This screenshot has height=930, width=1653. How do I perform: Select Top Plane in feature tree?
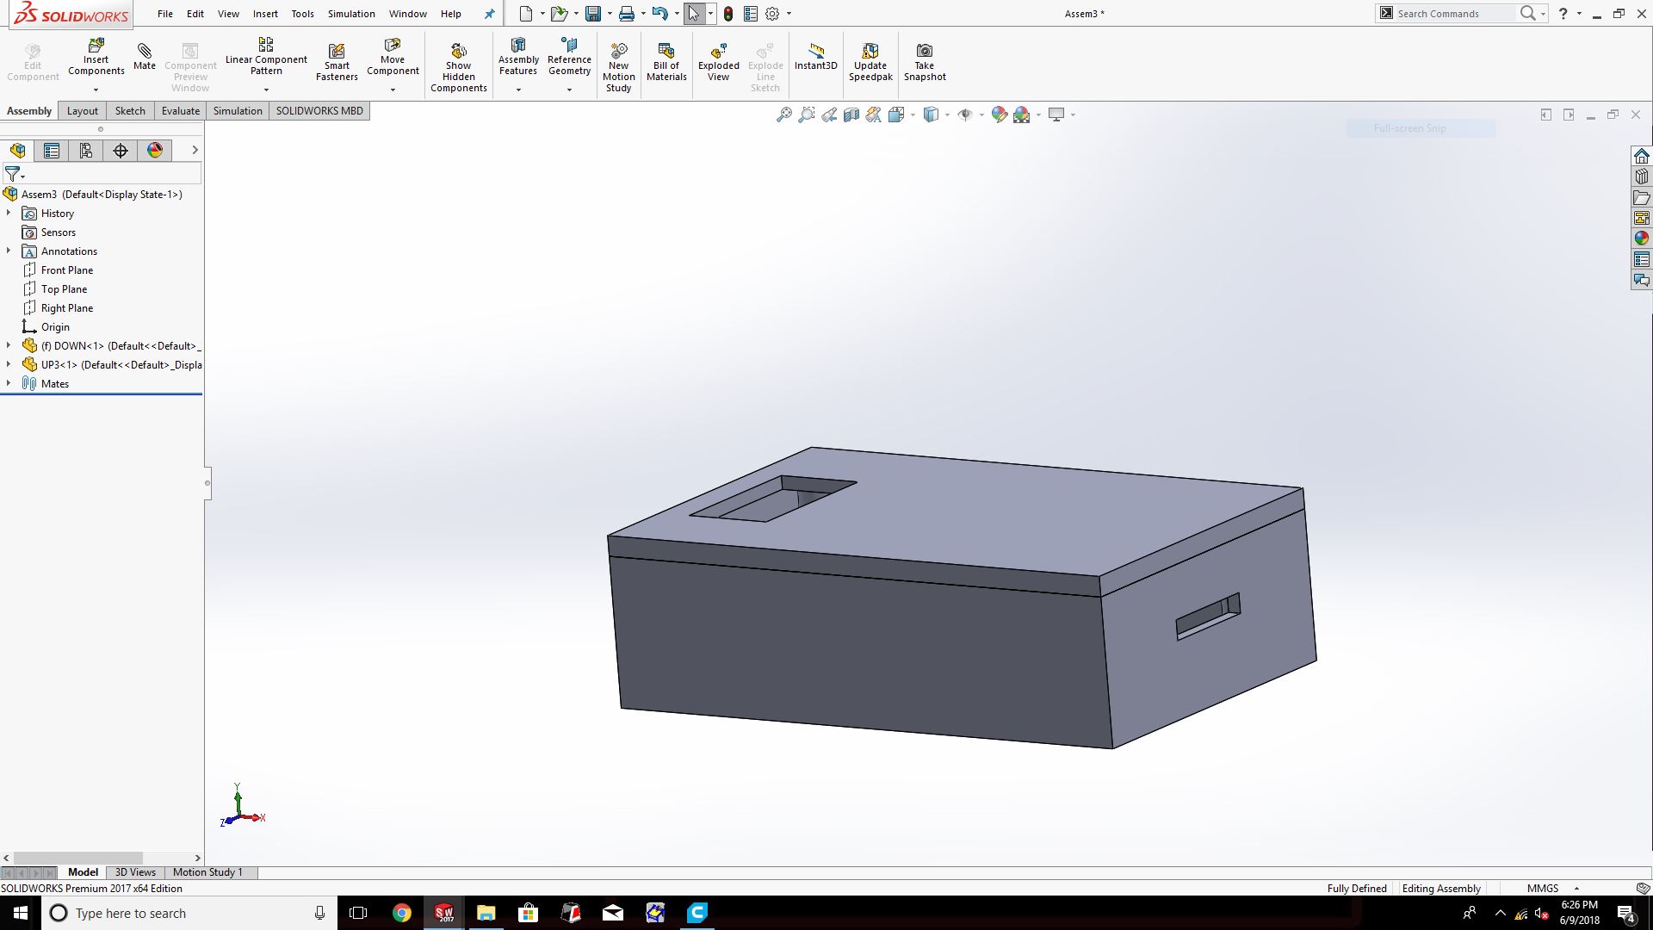(x=64, y=289)
